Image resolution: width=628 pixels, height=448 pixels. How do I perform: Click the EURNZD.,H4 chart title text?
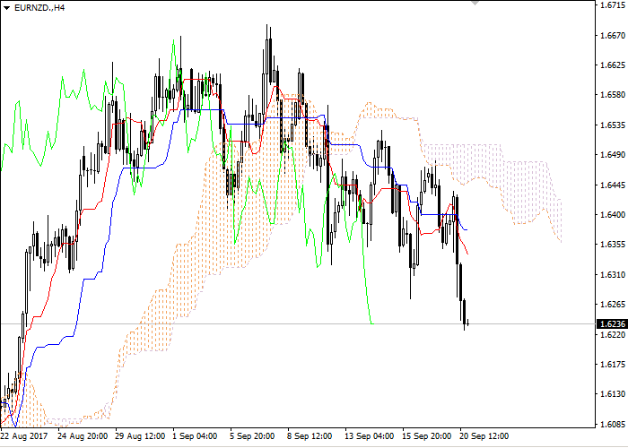(39, 7)
